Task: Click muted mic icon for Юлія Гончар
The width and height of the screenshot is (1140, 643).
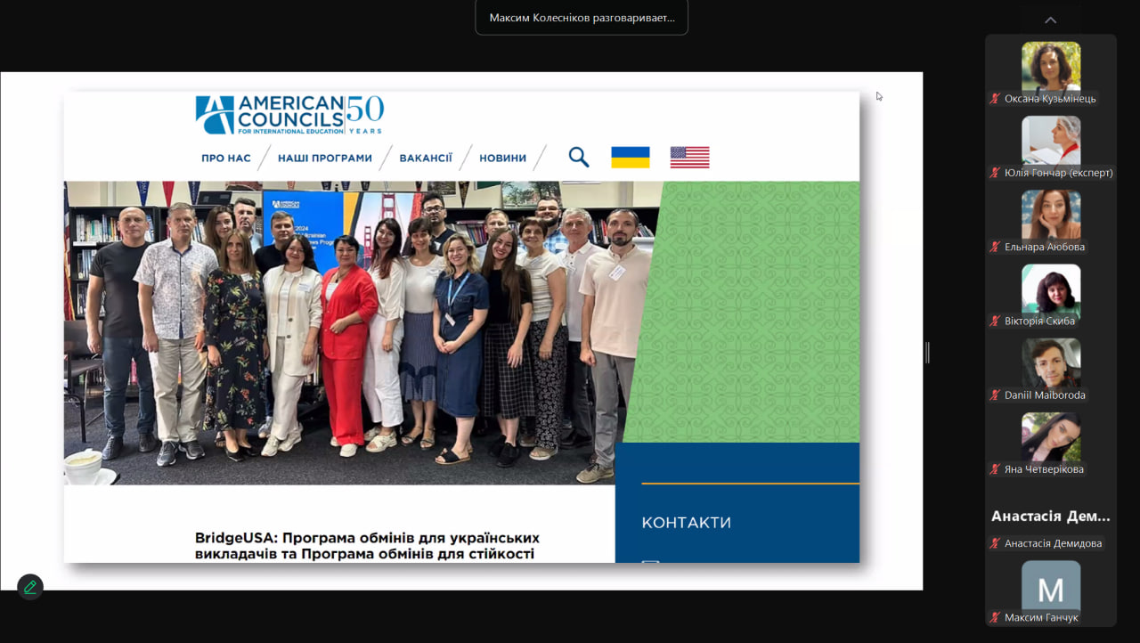Action: [x=995, y=173]
